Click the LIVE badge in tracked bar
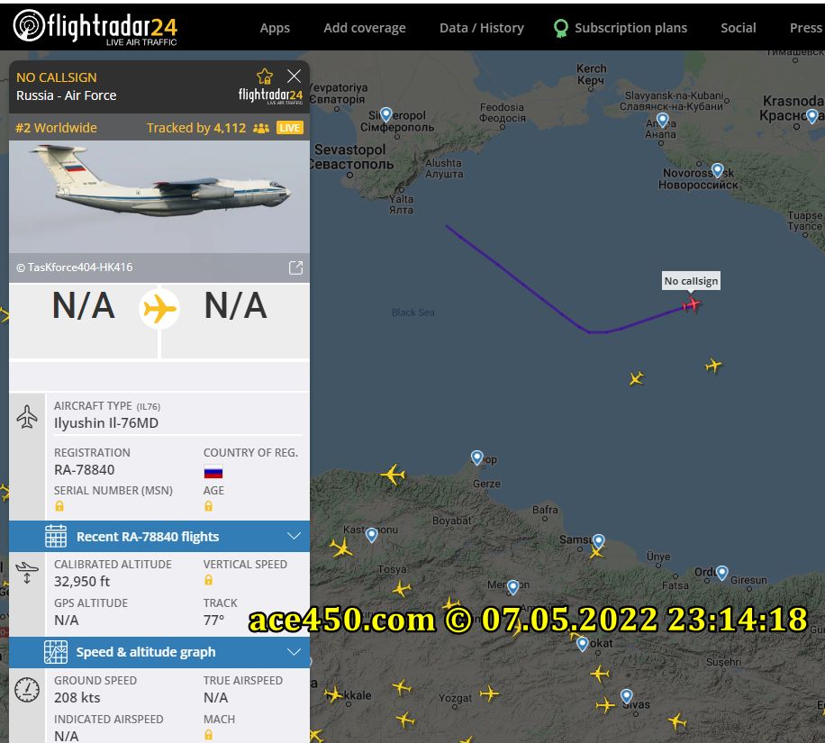The height and width of the screenshot is (743, 825). 290,128
